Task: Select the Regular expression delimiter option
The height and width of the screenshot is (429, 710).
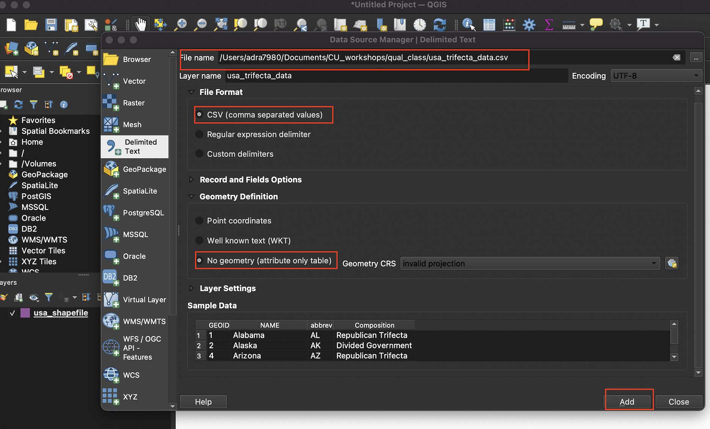Action: pos(199,134)
